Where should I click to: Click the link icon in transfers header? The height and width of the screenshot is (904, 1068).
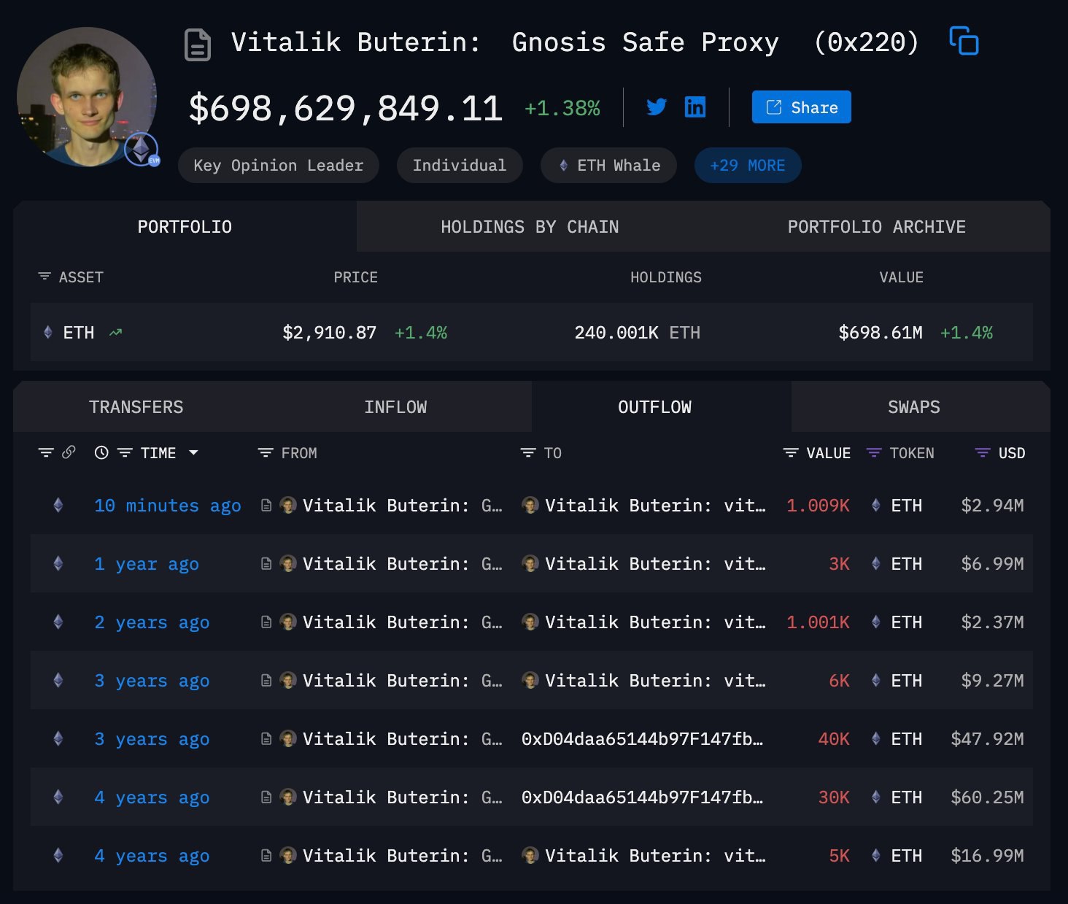pos(69,452)
